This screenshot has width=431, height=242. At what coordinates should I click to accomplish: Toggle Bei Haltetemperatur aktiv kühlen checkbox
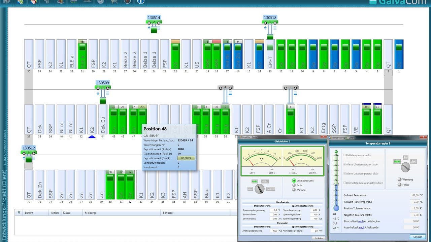344,183
